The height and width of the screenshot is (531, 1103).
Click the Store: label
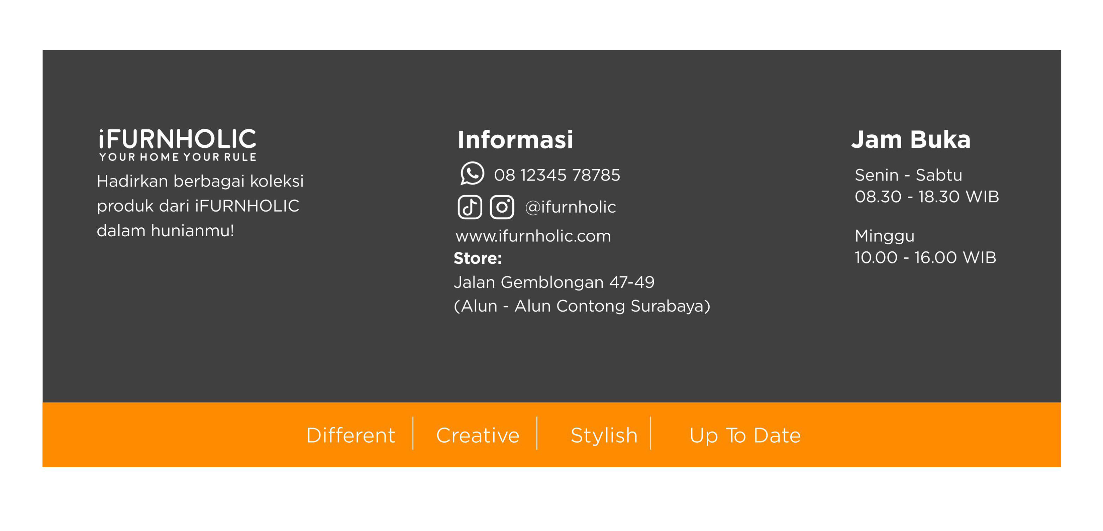tap(477, 258)
